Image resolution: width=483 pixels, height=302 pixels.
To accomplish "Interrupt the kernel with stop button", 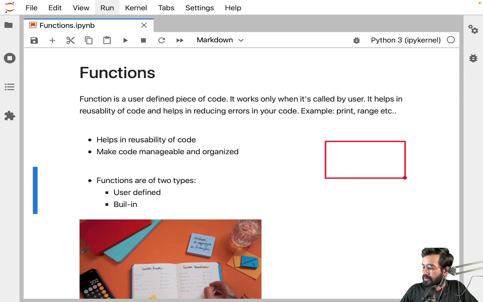I will 143,40.
